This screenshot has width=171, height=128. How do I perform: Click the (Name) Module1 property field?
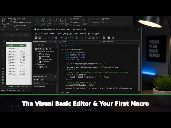(45, 86)
